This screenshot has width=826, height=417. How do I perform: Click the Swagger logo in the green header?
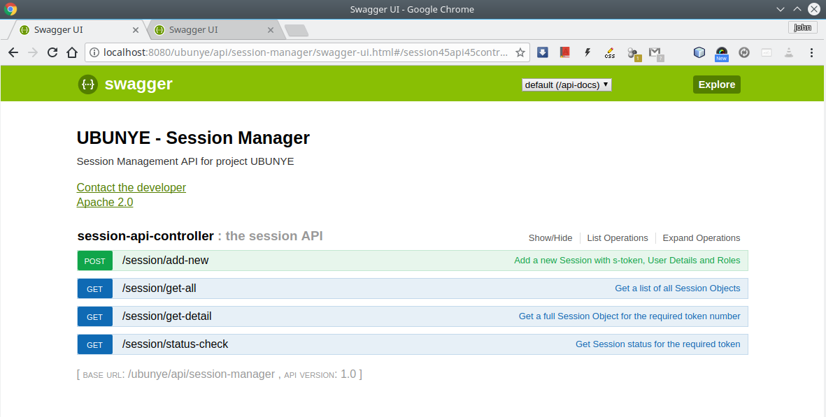[87, 84]
